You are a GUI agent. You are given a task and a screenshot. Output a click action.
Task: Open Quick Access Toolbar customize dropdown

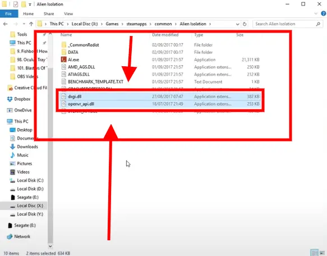pos(30,4)
